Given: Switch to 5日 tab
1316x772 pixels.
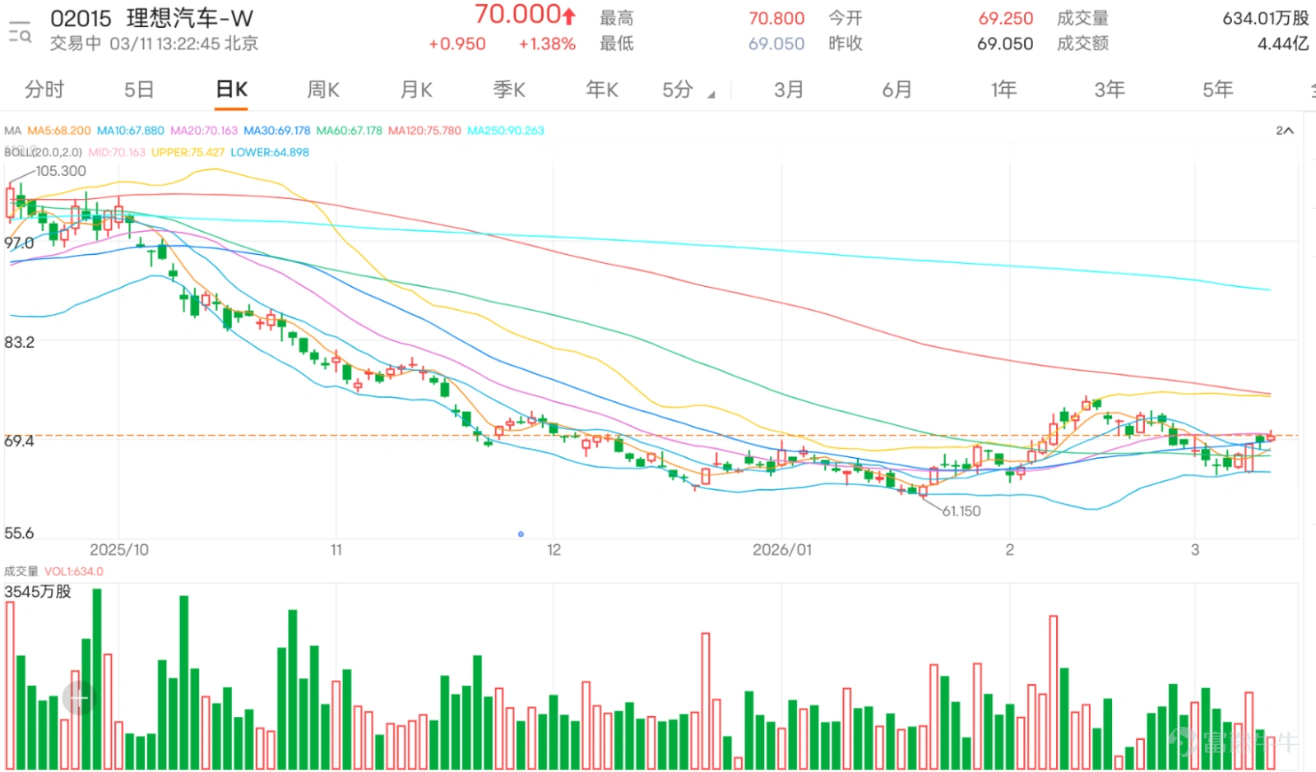Looking at the screenshot, I should pos(139,90).
